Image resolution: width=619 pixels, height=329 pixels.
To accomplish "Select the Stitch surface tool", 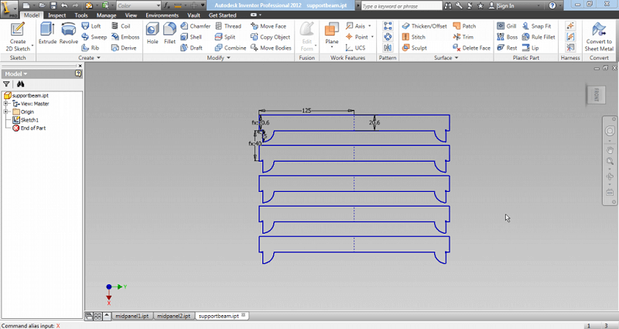I will coord(413,37).
